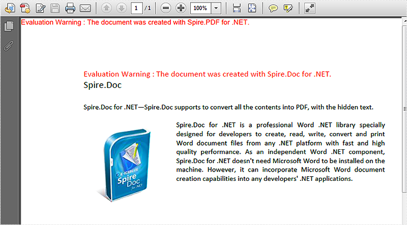
Task: Click the fit one full page icon
Action: click(x=252, y=8)
